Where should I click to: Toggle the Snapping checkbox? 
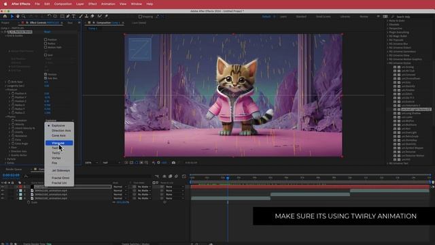[x=140, y=16]
